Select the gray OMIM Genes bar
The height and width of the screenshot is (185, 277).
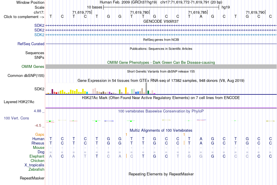tap(161, 66)
